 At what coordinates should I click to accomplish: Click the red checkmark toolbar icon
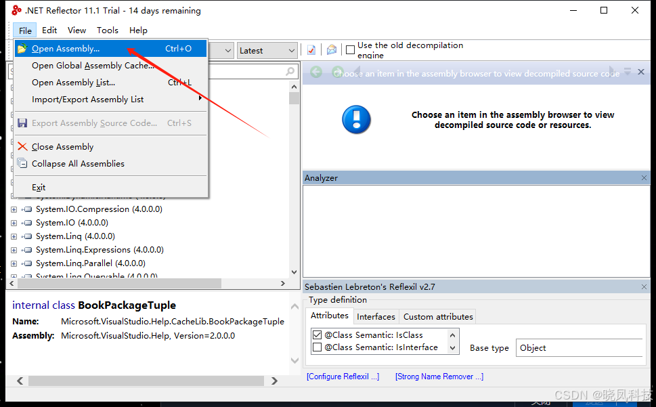[311, 50]
